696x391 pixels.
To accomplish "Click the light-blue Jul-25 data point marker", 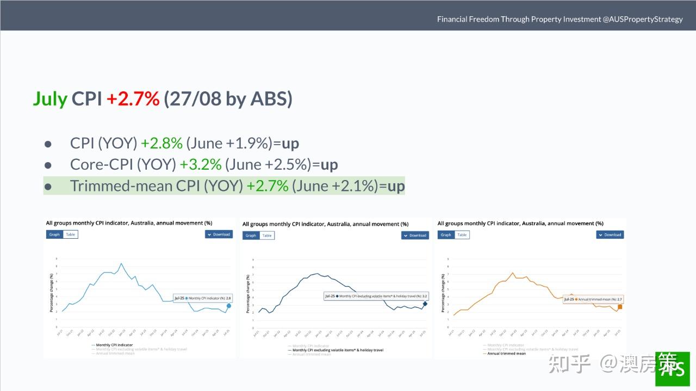I will click(x=229, y=306).
